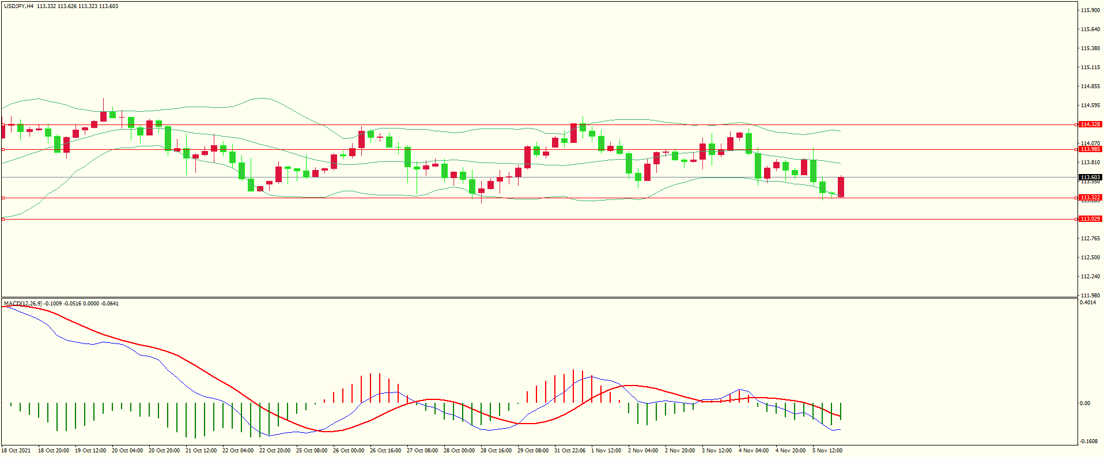Click the 2 Nov 04:00 time label
The image size is (1104, 457).
[x=643, y=451]
